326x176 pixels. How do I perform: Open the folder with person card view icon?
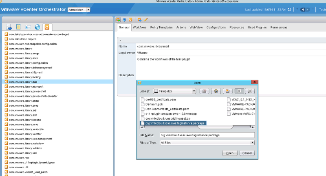pyautogui.click(x=28, y=27)
